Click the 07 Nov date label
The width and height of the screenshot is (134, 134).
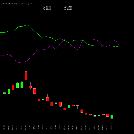coord(25,128)
